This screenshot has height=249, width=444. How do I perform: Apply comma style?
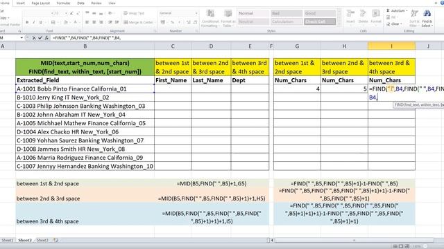179,22
